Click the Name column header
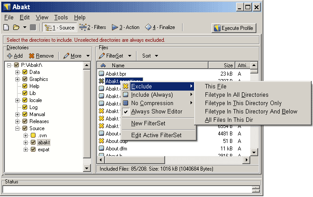Screen dimensions: 313x197 [x=153, y=66]
